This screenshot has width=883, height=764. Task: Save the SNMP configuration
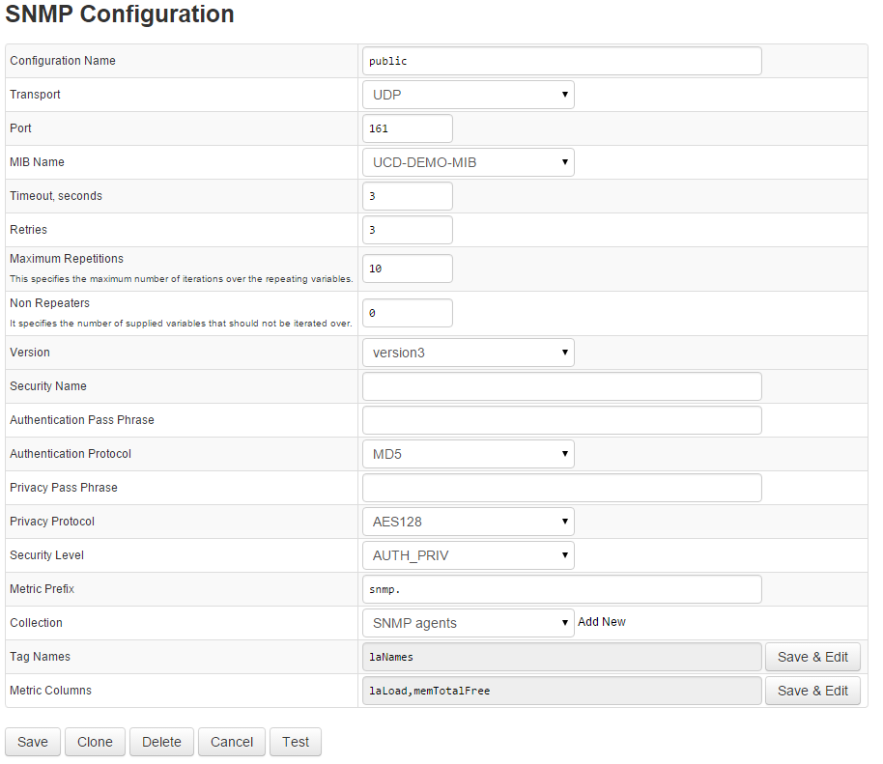32,742
